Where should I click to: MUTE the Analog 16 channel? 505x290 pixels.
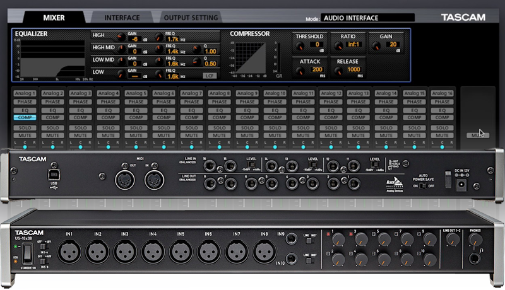pyautogui.click(x=442, y=136)
